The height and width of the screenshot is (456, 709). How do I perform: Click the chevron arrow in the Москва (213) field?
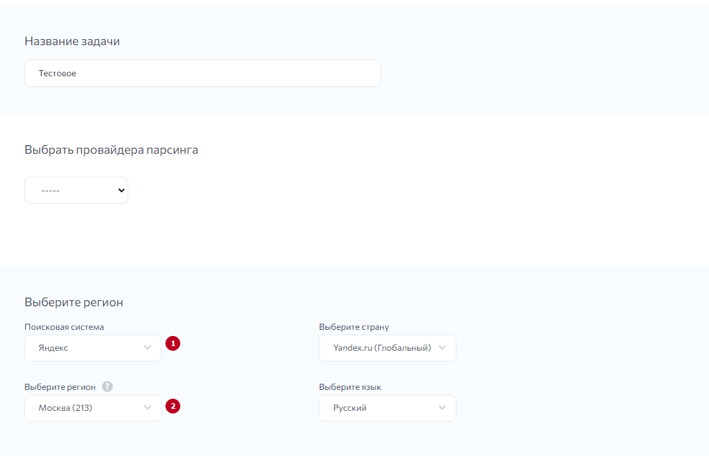148,408
